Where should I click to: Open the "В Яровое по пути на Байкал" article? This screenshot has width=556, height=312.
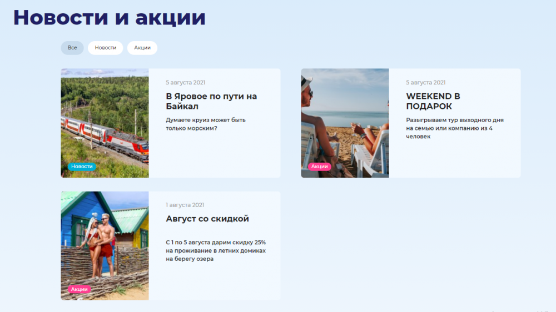click(211, 101)
